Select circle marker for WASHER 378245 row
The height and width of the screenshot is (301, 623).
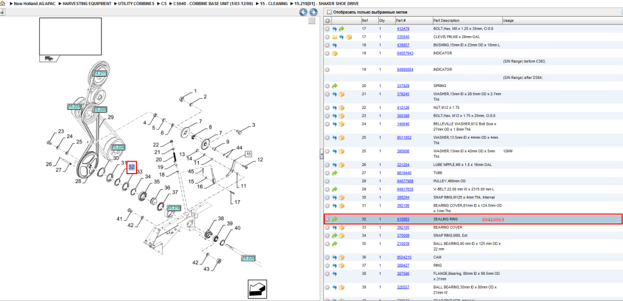click(328, 95)
